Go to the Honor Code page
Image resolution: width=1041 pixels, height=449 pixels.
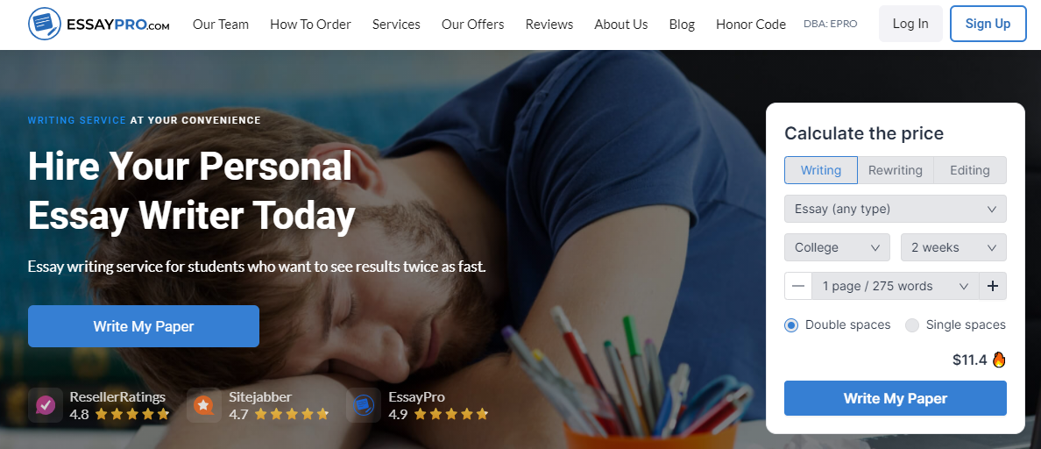(x=751, y=25)
